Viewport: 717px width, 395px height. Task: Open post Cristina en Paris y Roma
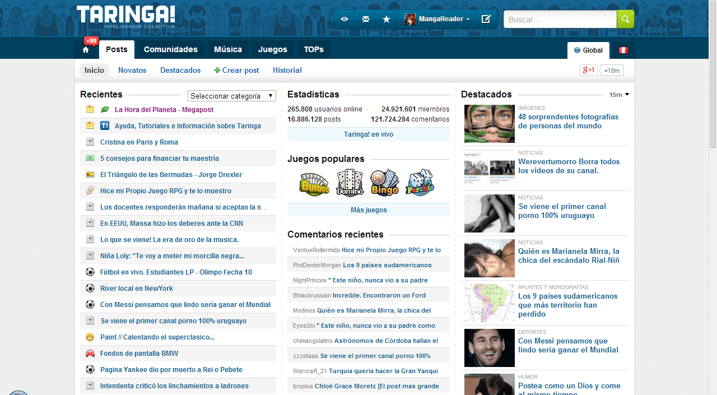click(x=139, y=142)
